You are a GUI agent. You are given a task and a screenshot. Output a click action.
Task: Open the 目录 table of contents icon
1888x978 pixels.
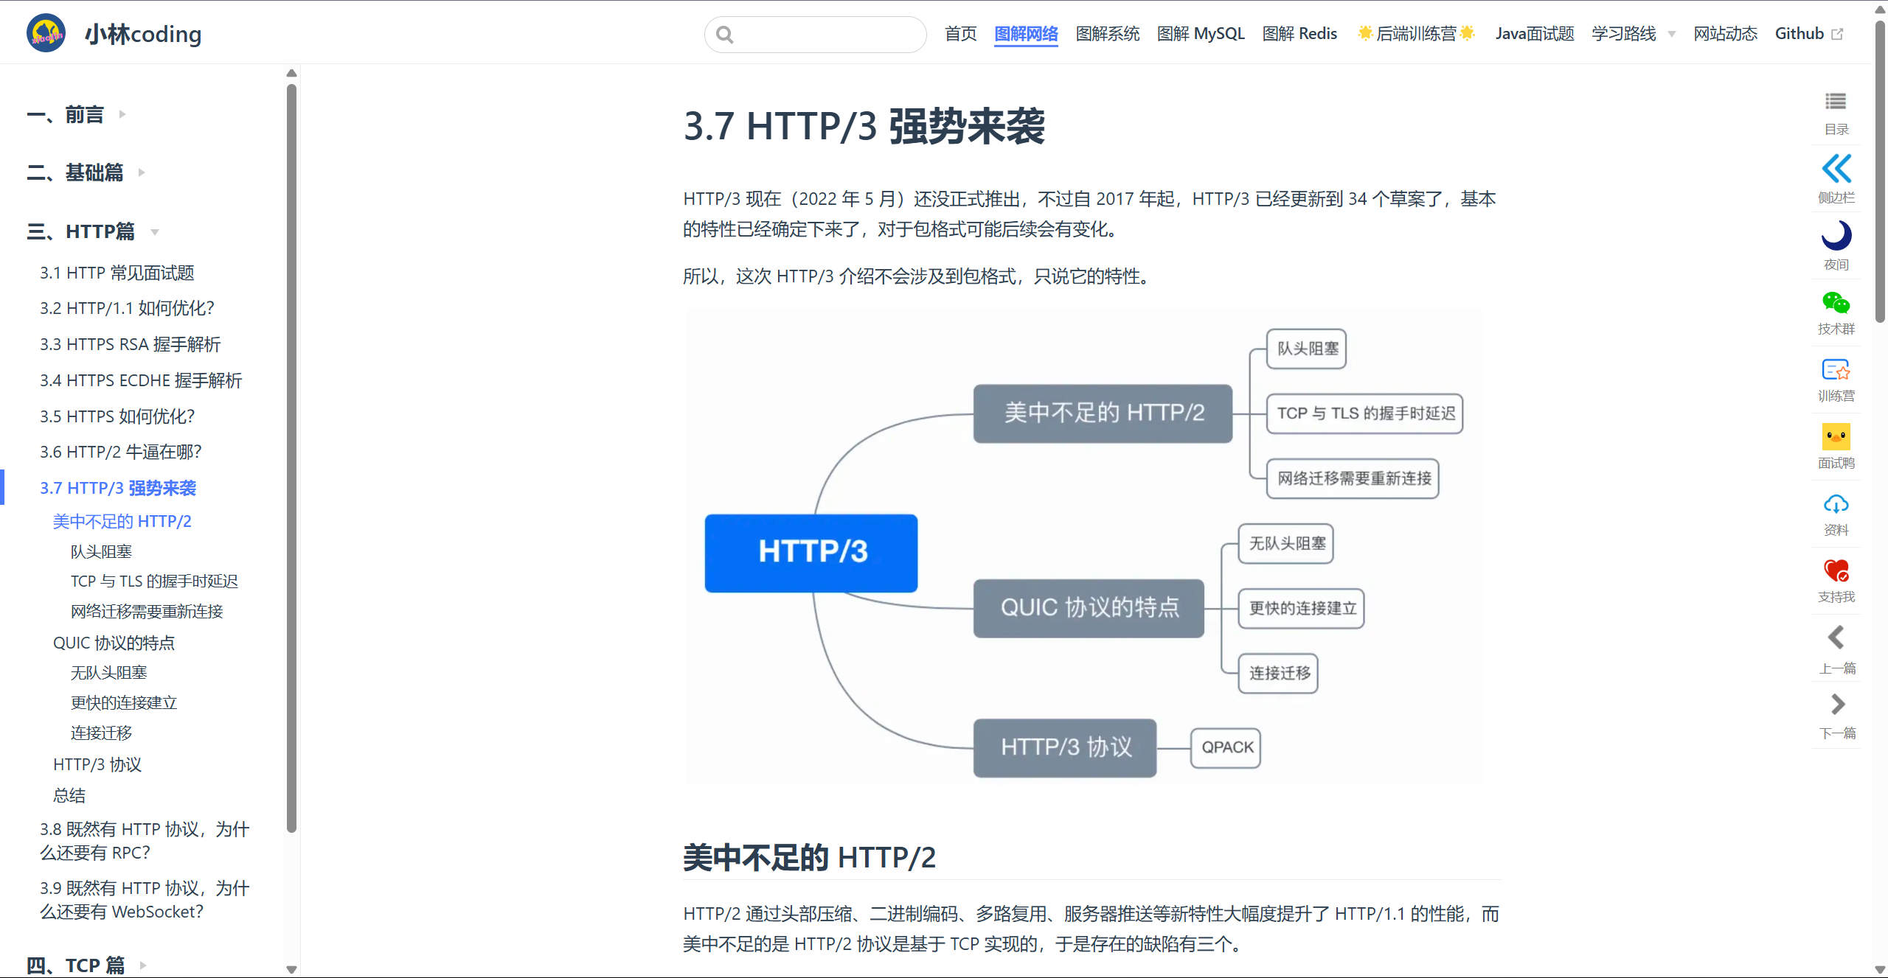[x=1836, y=102]
